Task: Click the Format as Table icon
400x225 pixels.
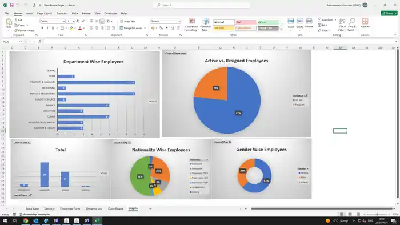Action: point(206,21)
